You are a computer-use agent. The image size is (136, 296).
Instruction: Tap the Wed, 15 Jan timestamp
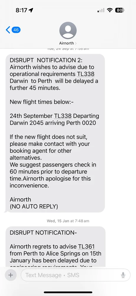coord(68,221)
